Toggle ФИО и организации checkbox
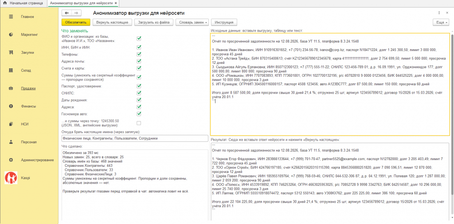The image size is (454, 224). pyautogui.click(x=139, y=39)
